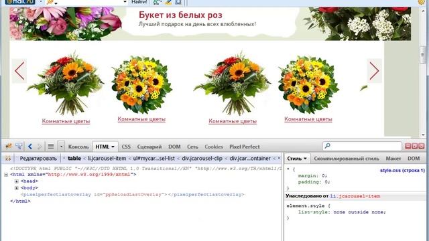The image size is (429, 241).
Task: Open the style.css (строка 1) link
Action: (402, 170)
